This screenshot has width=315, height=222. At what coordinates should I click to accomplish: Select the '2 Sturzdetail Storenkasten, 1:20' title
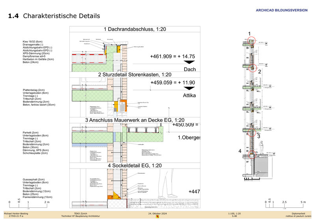pyautogui.click(x=135, y=74)
